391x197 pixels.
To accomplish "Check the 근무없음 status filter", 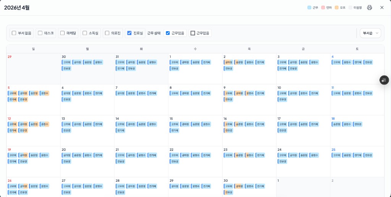I will click(x=193, y=33).
